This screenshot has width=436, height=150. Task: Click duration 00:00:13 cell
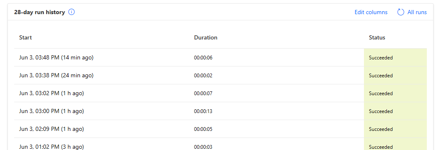[x=203, y=111]
